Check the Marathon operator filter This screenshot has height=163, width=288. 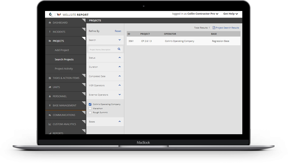coord(90,108)
